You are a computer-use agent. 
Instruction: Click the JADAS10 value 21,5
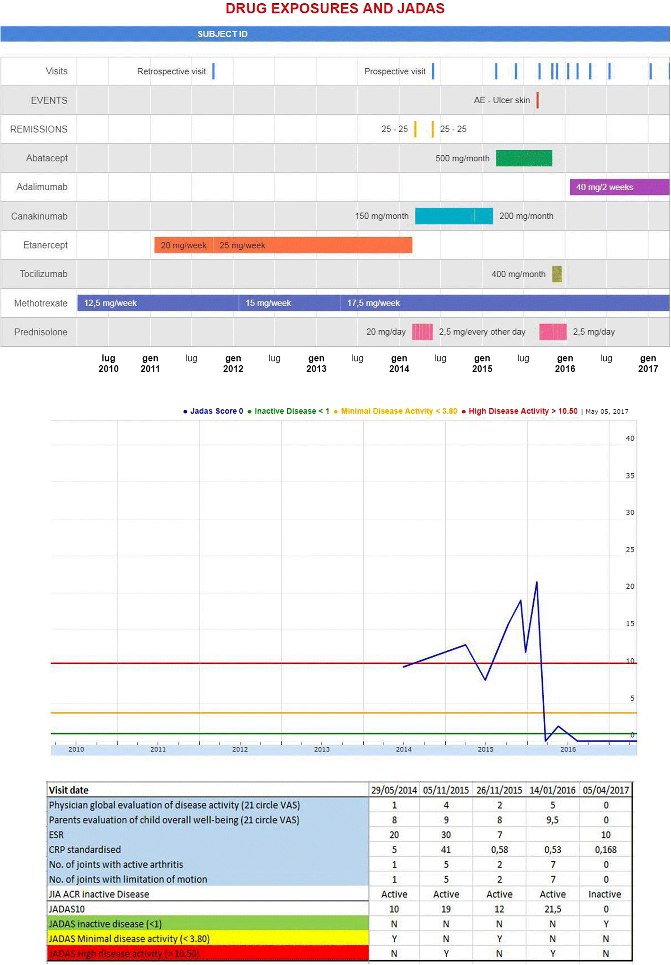pyautogui.click(x=553, y=909)
